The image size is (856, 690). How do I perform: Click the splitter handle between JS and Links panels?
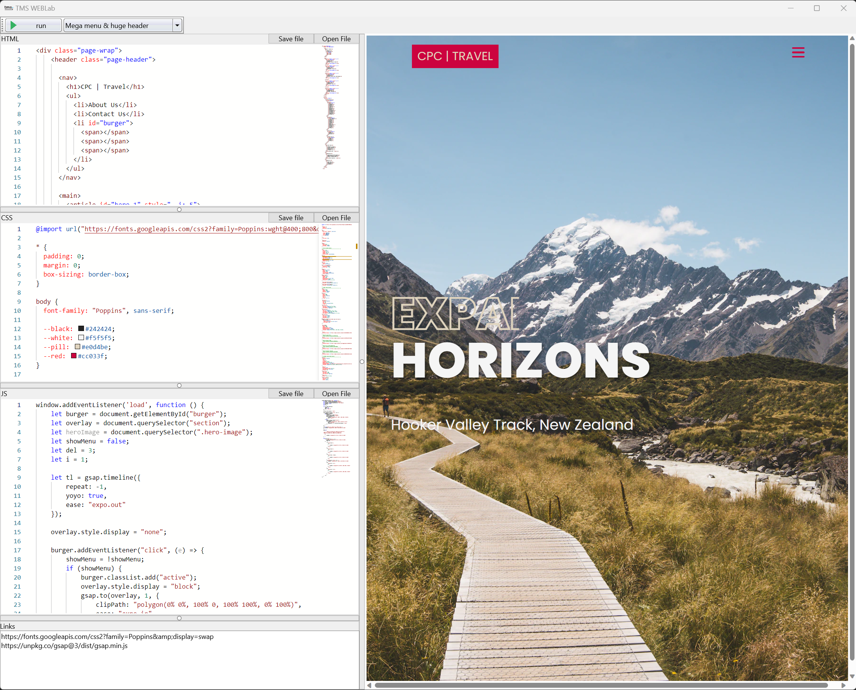(179, 618)
